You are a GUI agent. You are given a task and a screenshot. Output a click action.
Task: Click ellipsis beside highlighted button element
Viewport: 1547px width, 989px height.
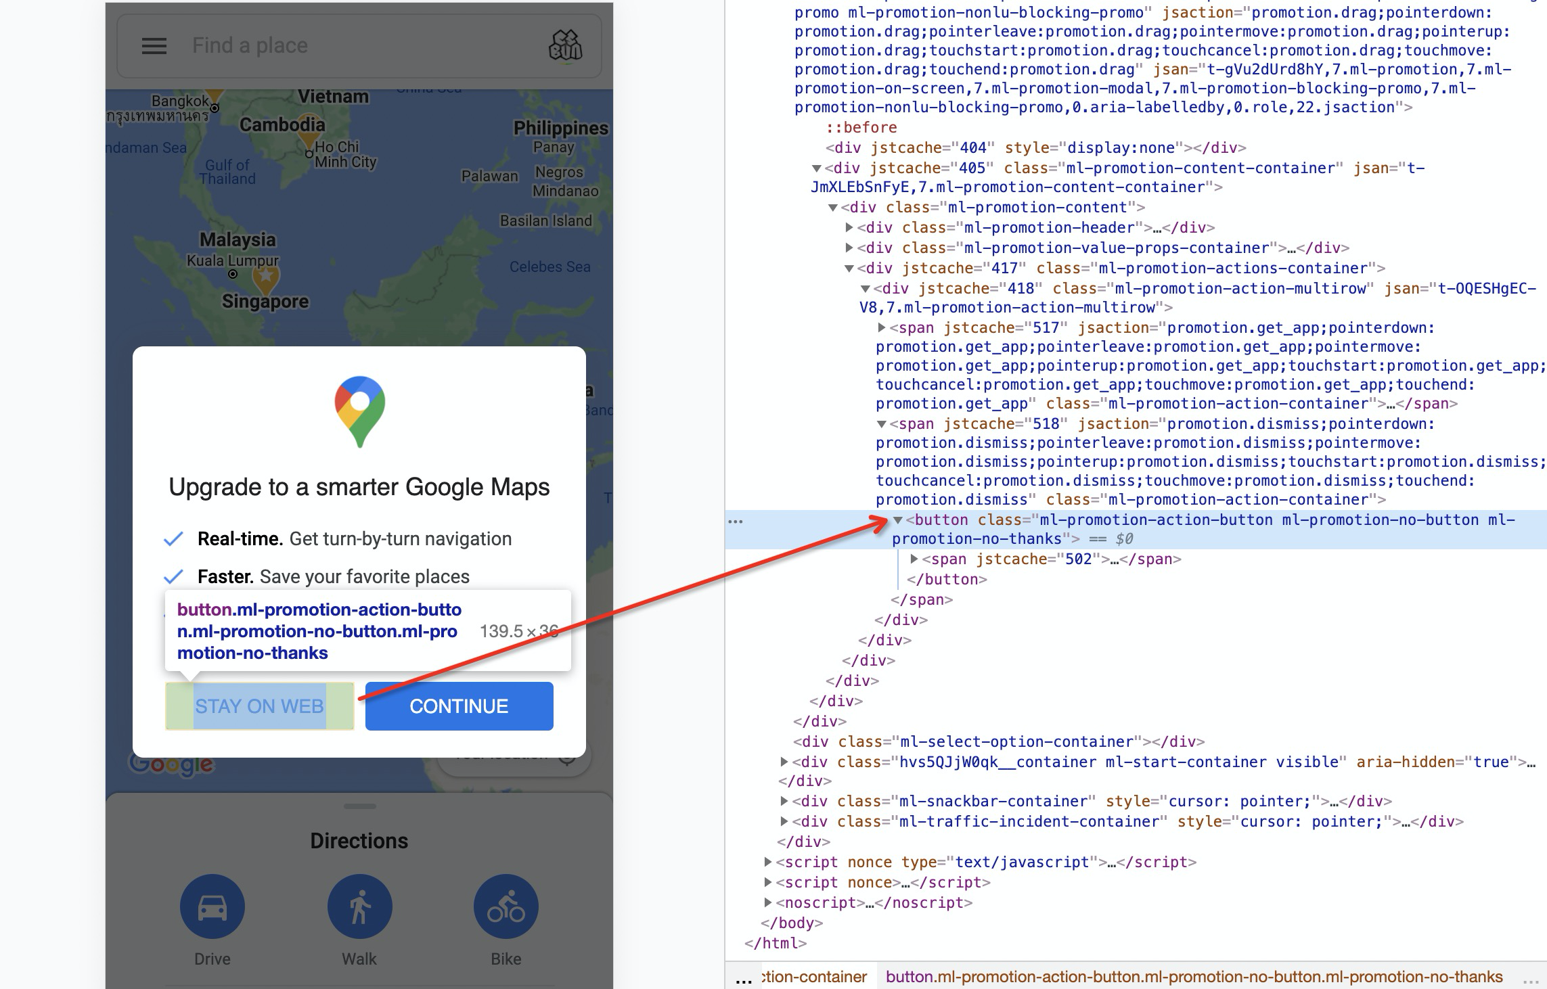coord(736,521)
